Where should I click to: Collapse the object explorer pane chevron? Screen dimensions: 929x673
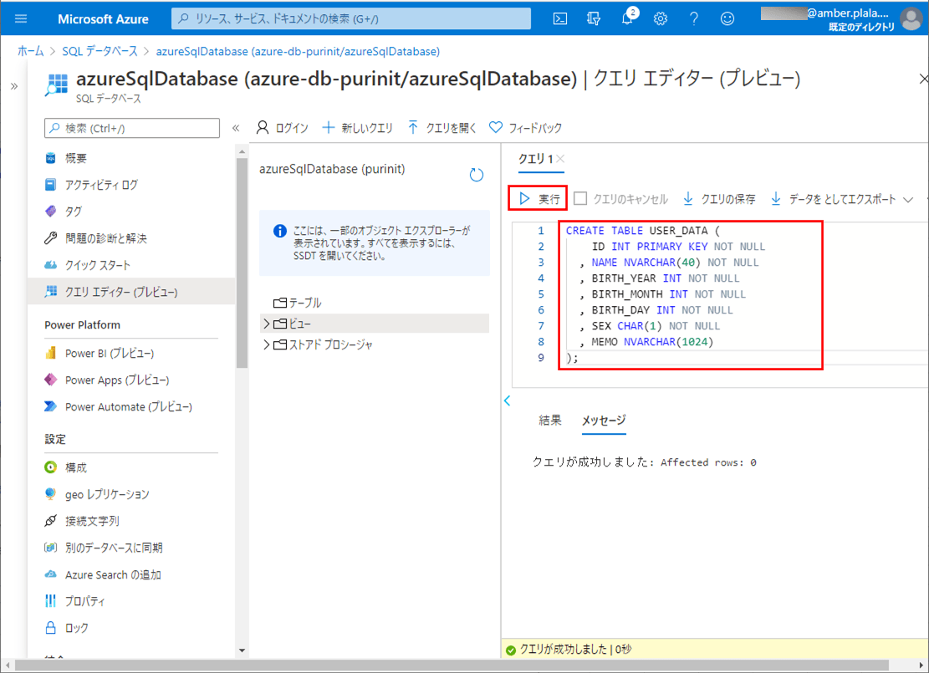pos(508,400)
